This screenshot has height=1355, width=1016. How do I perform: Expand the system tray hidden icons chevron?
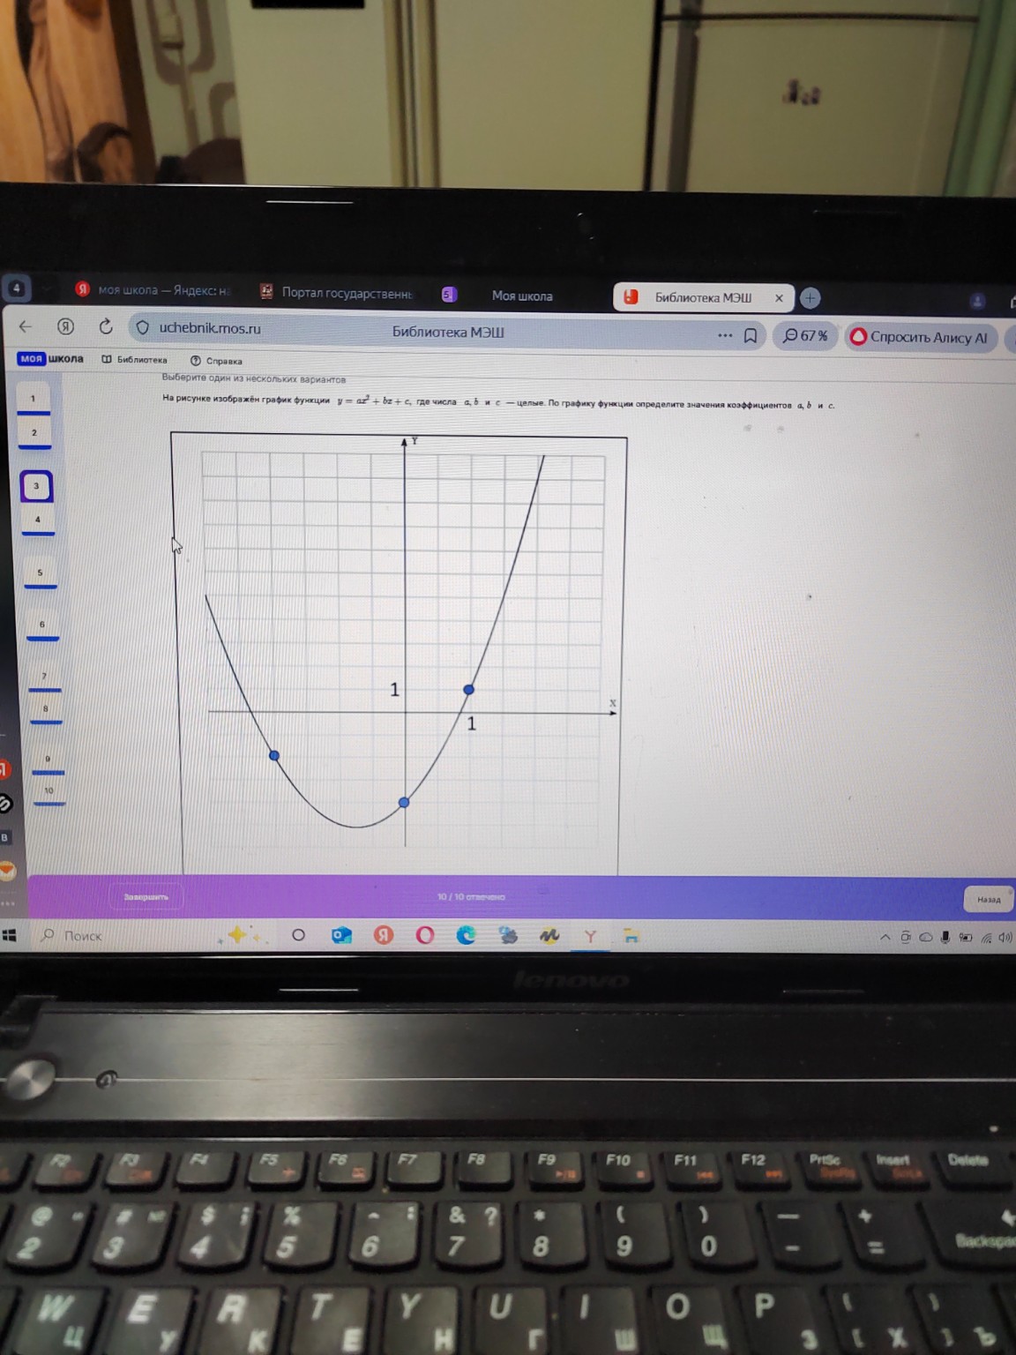(885, 937)
